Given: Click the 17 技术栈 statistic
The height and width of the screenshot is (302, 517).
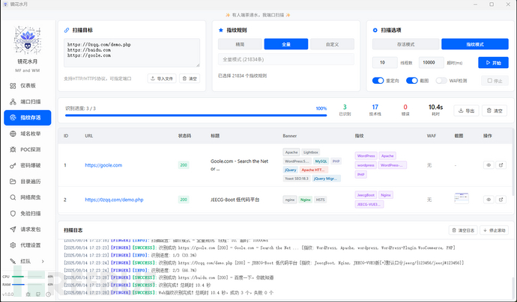Looking at the screenshot, I should point(375,110).
